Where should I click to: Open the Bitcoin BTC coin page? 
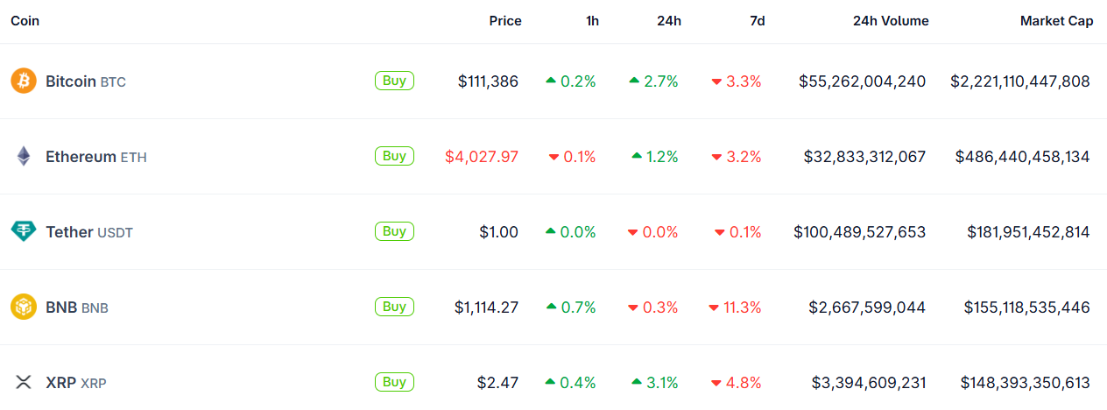[x=85, y=81]
